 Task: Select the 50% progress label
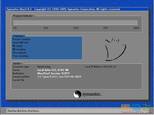point(76,28)
